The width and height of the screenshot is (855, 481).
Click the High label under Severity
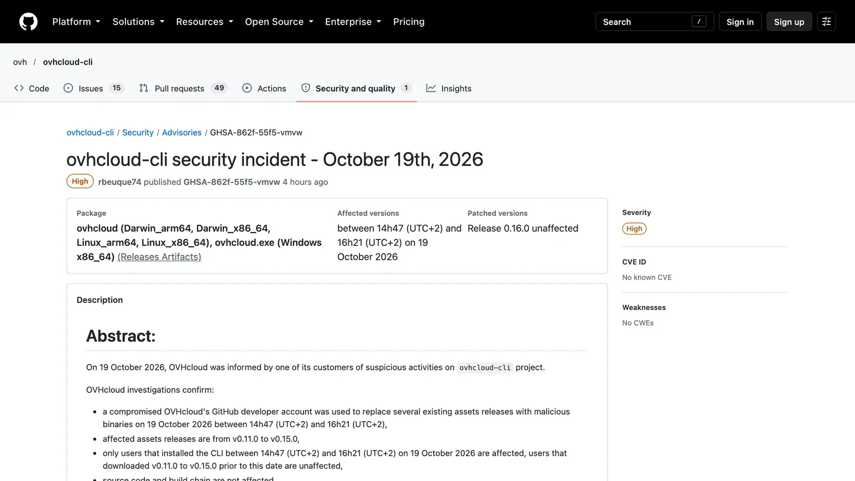634,229
